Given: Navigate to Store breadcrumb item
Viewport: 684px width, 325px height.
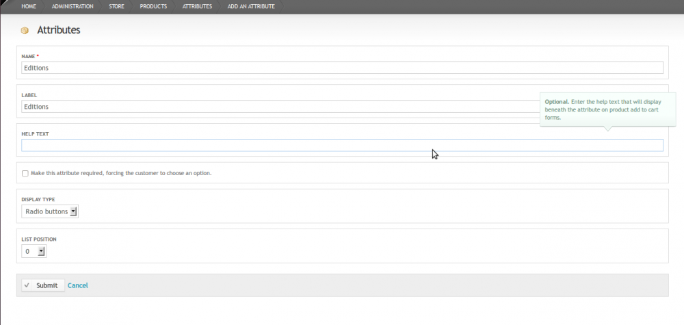Looking at the screenshot, I should (x=117, y=6).
